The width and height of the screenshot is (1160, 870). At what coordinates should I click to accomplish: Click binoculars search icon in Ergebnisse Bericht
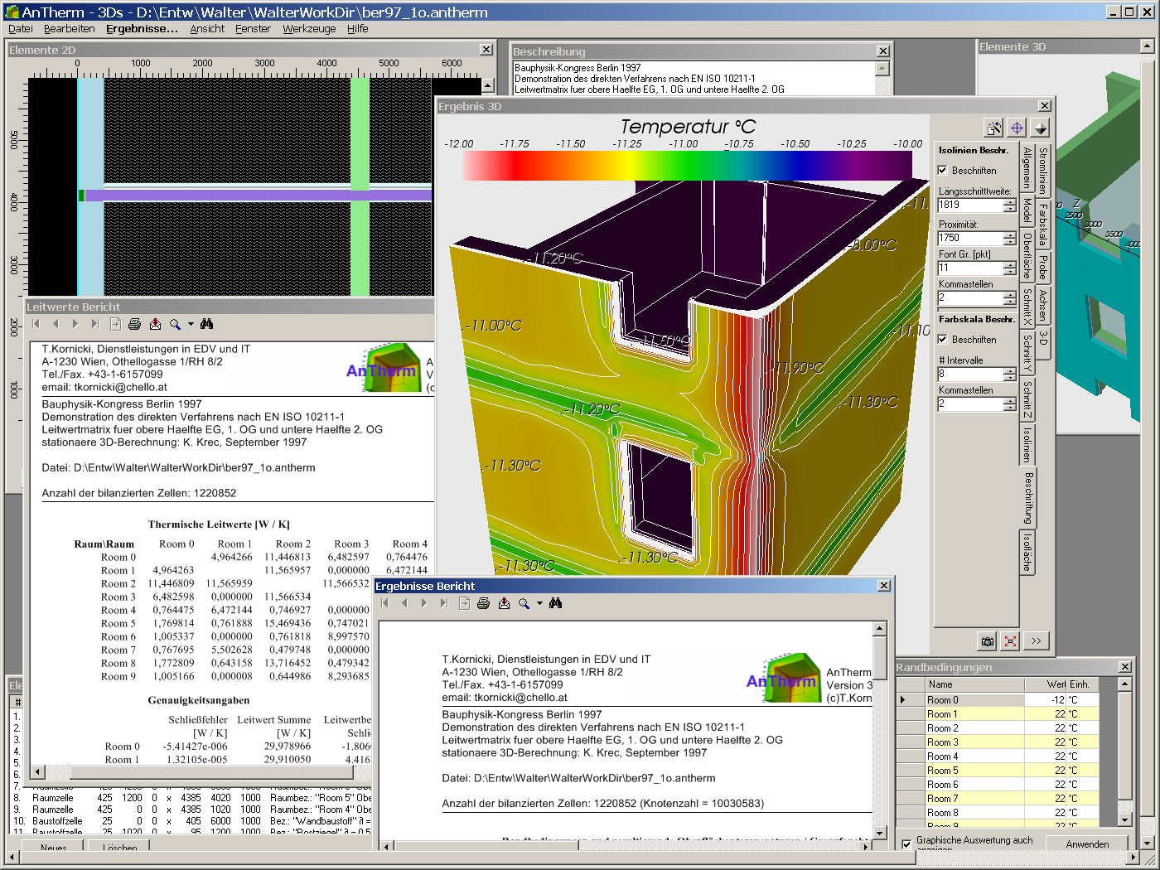coord(555,603)
